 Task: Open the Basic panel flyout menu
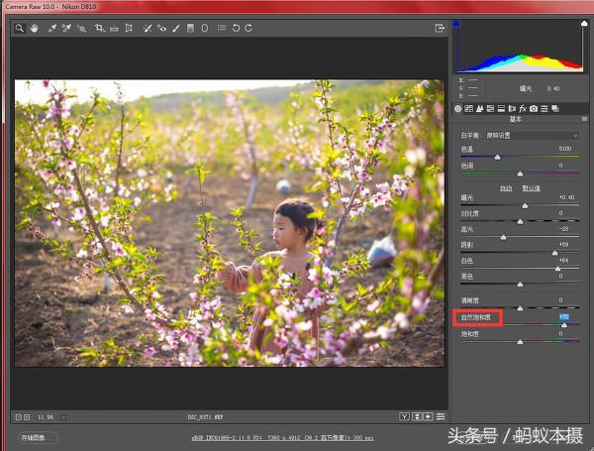point(584,119)
